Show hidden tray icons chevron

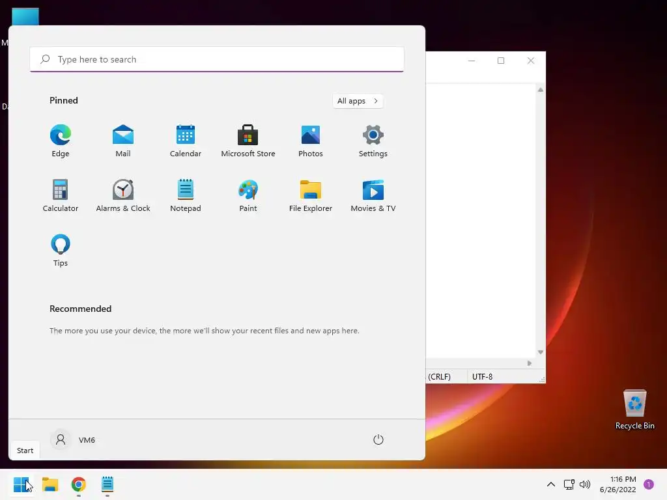pos(551,484)
